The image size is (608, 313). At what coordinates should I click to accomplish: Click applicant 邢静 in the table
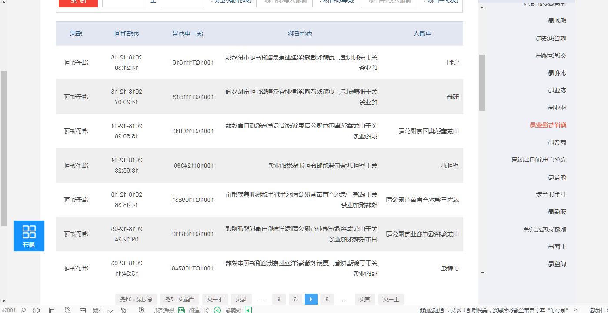(453, 97)
